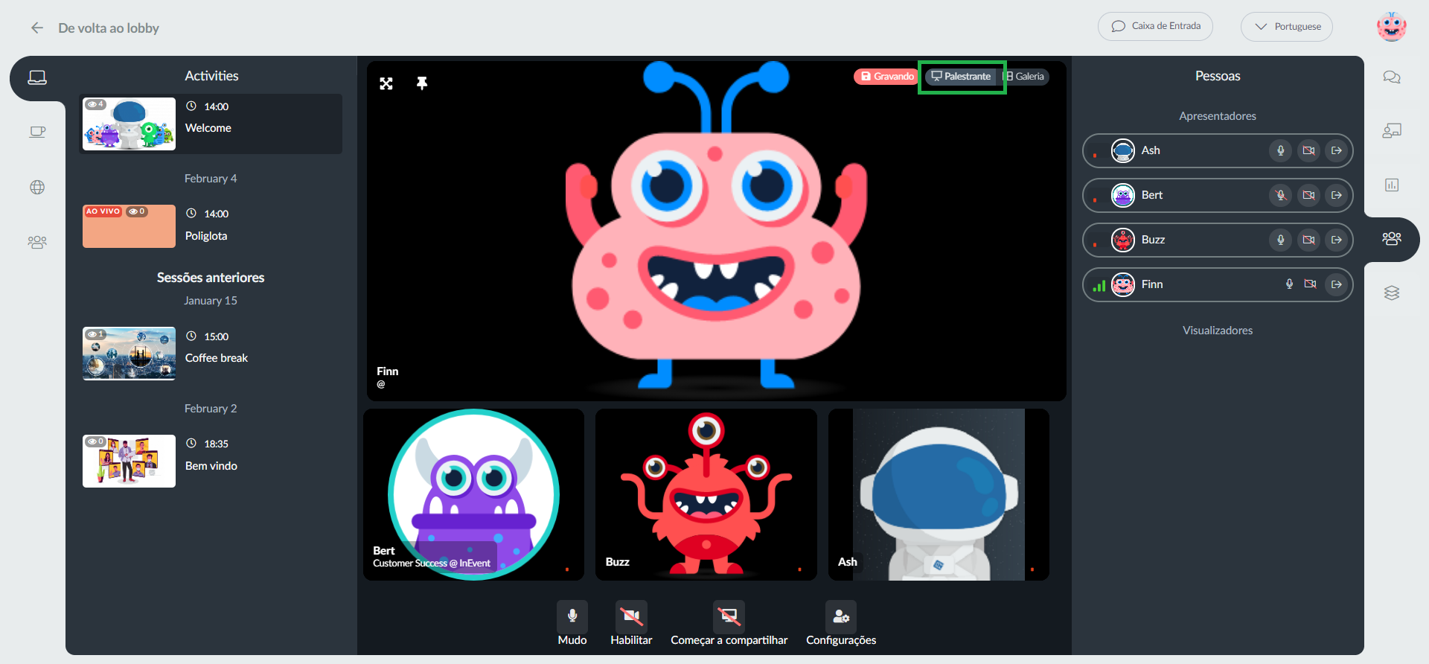
Task: Open the polls chart icon in right sidebar
Action: coord(1392,185)
